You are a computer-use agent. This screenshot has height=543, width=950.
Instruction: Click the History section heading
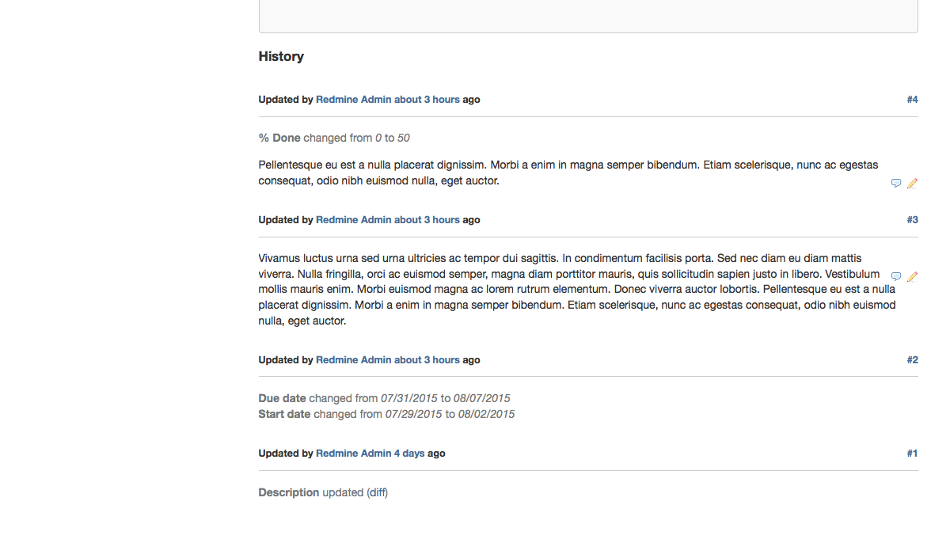point(281,56)
